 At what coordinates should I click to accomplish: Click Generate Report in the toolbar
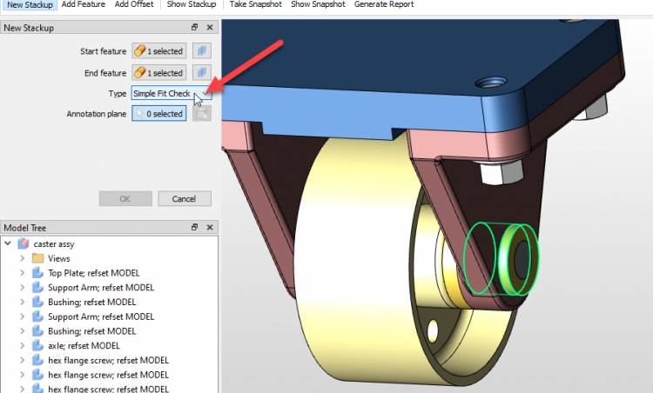click(x=384, y=4)
